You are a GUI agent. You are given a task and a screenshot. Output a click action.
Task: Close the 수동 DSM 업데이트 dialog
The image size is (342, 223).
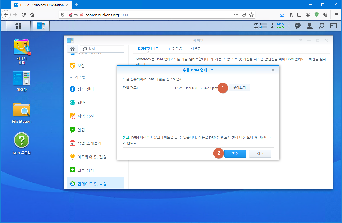click(273, 70)
